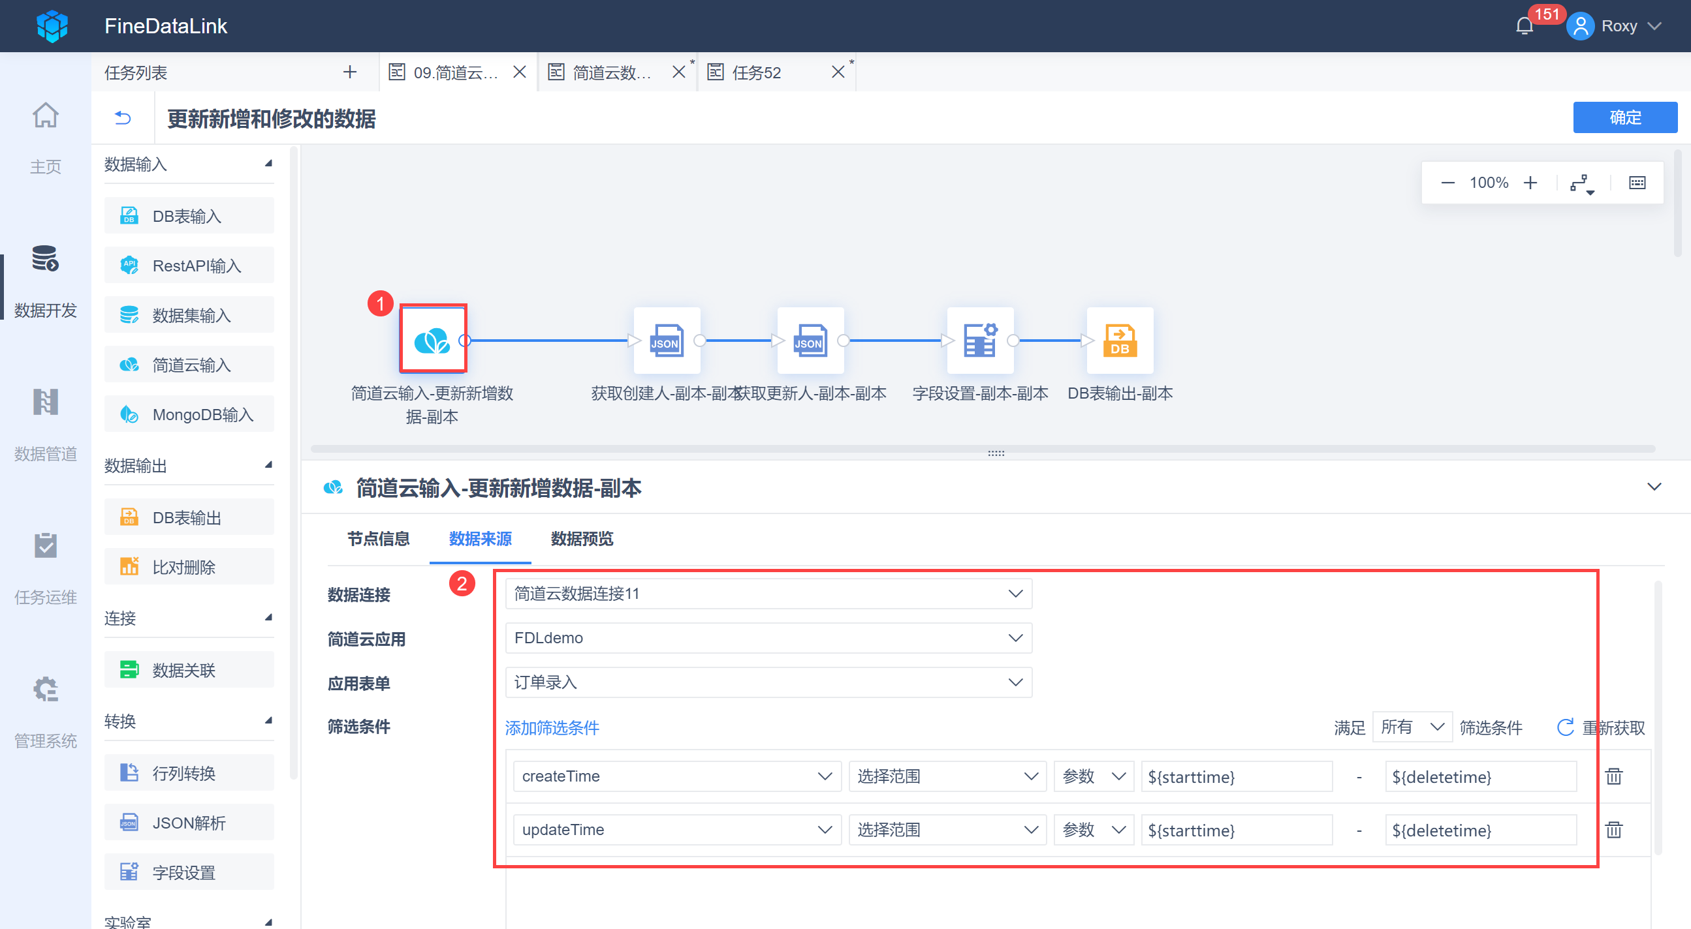This screenshot has width=1691, height=929.
Task: Zoom in with the plus button
Action: 1530,183
